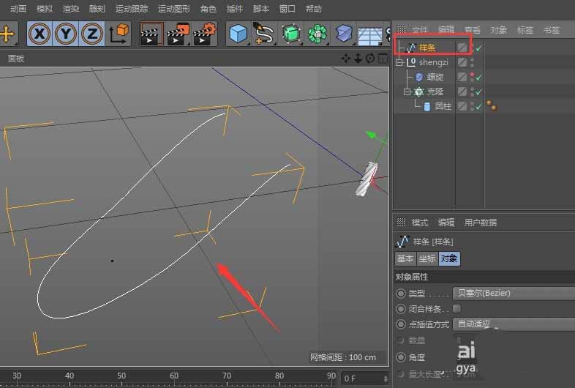
Task: Select the 圆柱 cylinder object in tree
Action: pos(443,106)
